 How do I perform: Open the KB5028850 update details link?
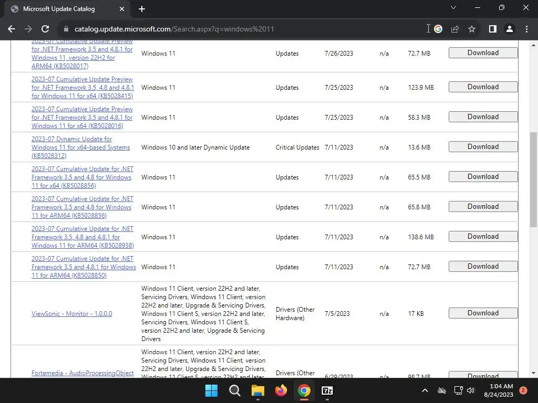tap(84, 267)
